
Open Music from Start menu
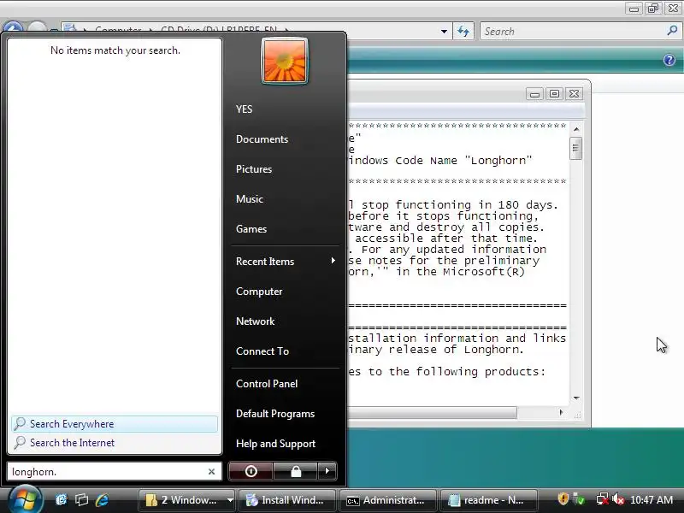tap(250, 199)
